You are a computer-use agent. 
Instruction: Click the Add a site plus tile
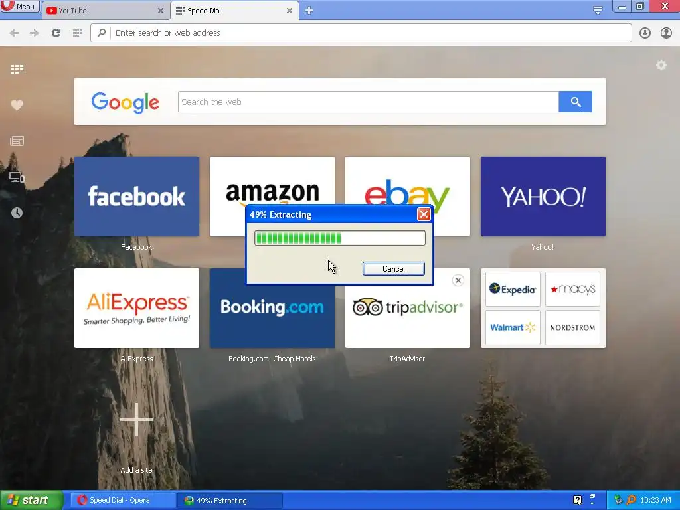click(x=137, y=420)
